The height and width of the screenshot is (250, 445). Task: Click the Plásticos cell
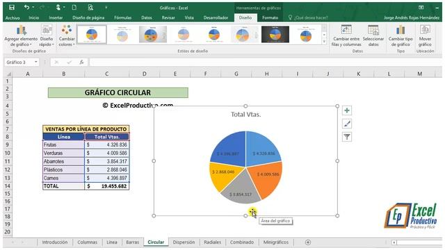[x=63, y=169]
